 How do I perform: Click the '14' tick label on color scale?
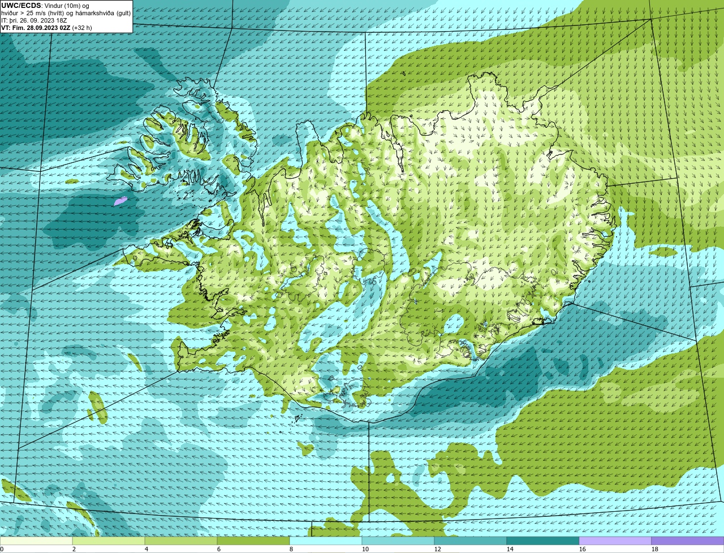[x=510, y=549]
